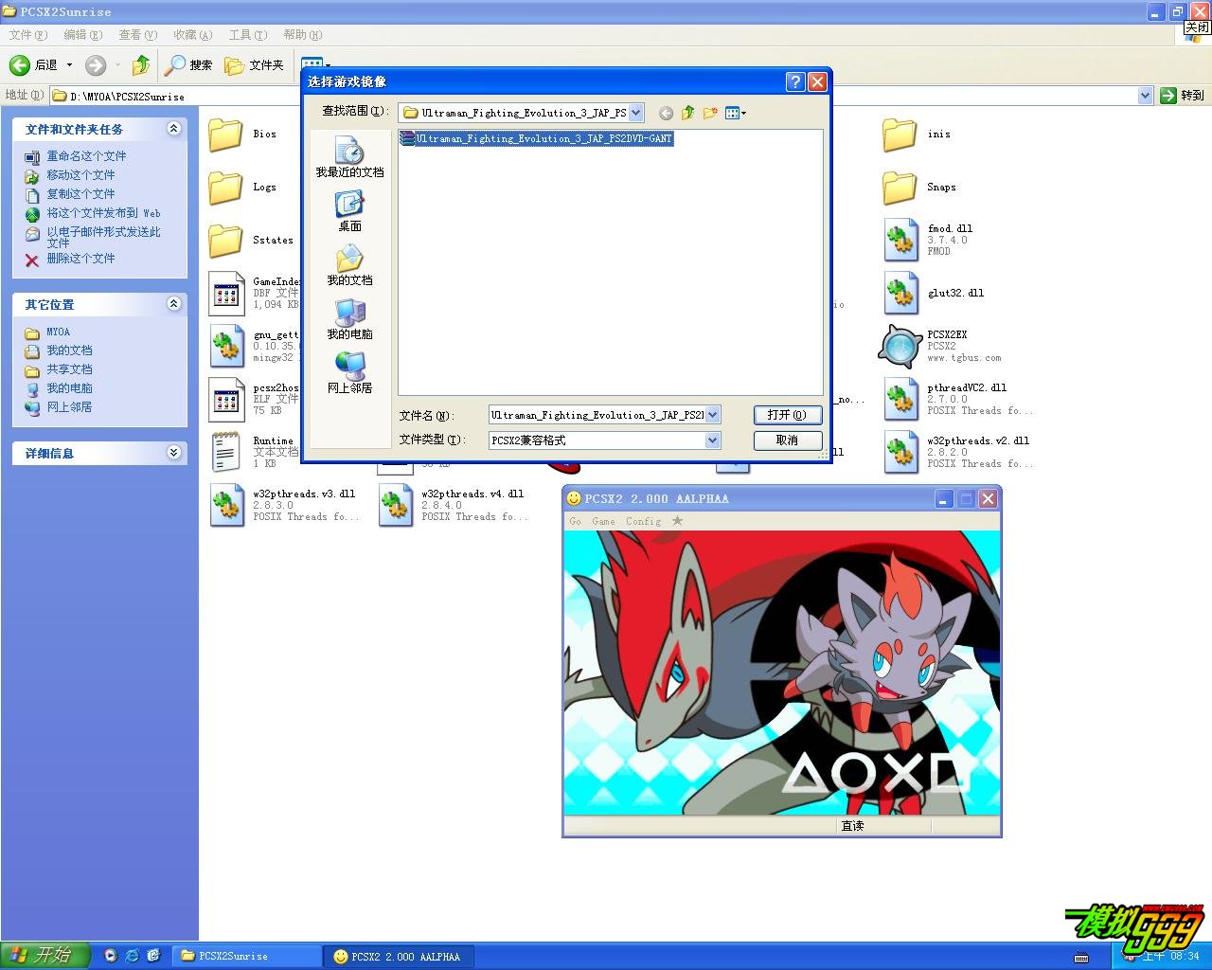Open the Explorer search (搜索) tool

pos(188,65)
